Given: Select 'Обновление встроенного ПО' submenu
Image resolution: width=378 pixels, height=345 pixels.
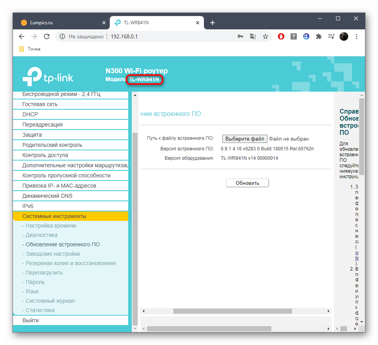Looking at the screenshot, I should click(x=61, y=244).
